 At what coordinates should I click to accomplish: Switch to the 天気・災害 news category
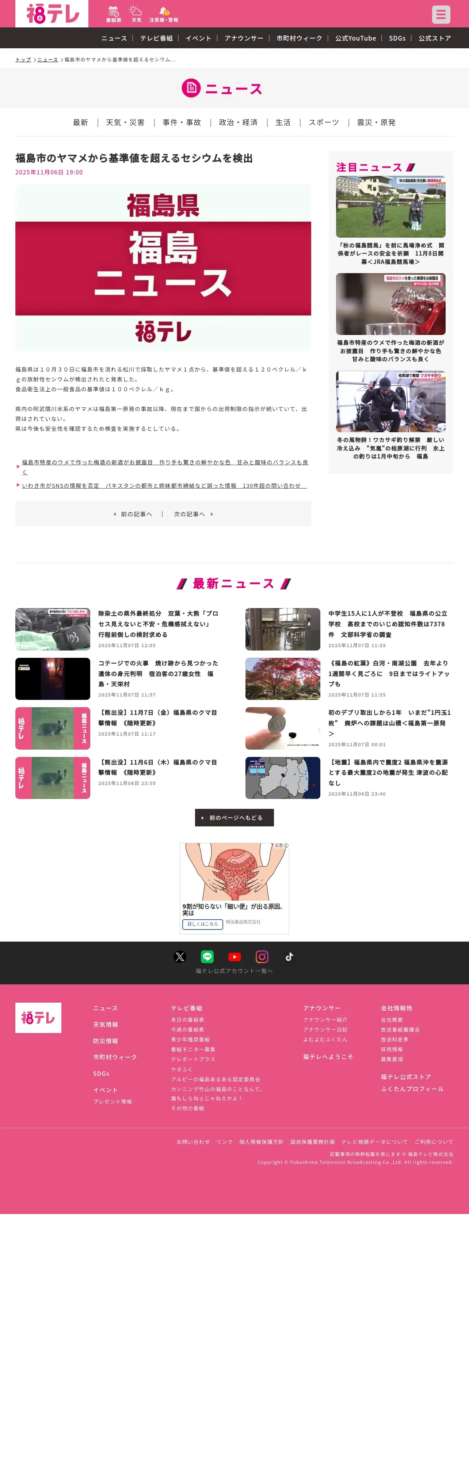(x=125, y=122)
